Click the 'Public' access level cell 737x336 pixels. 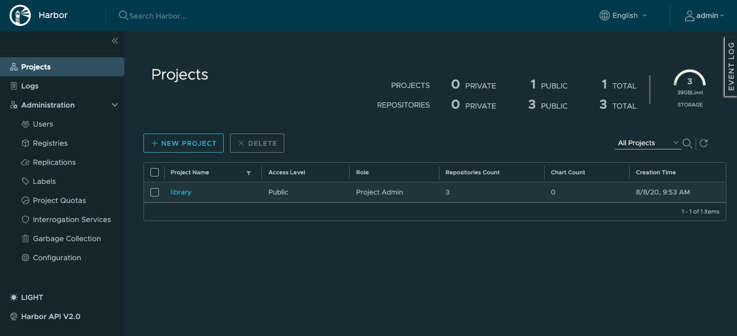278,192
